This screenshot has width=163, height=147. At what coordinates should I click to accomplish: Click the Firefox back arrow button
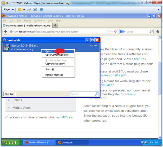[5, 31]
